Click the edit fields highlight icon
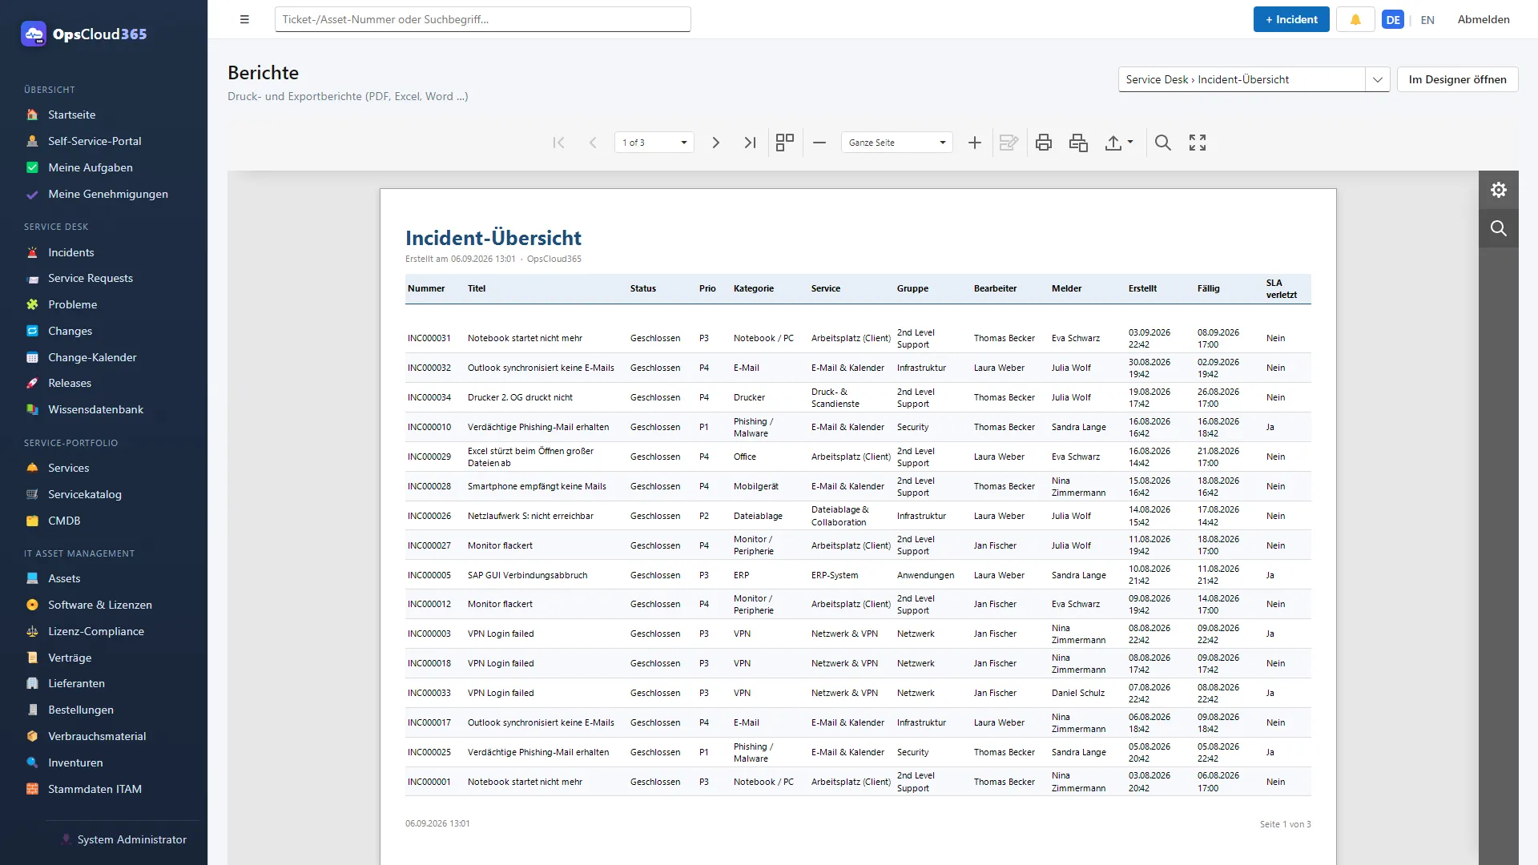Image resolution: width=1538 pixels, height=865 pixels. point(1009,143)
